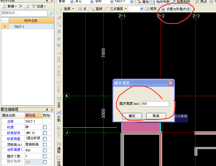
Task: Click 取消 in the 踏步宽度 dialog
Action: coord(156,116)
